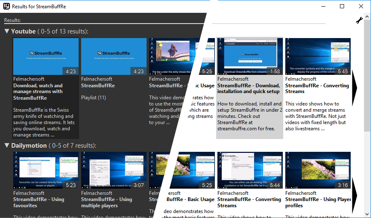Click '( 0-5 of 7 results):' text

72,146
